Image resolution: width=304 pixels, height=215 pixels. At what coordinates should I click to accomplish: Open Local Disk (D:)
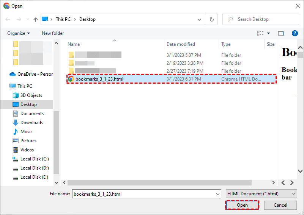31,168
